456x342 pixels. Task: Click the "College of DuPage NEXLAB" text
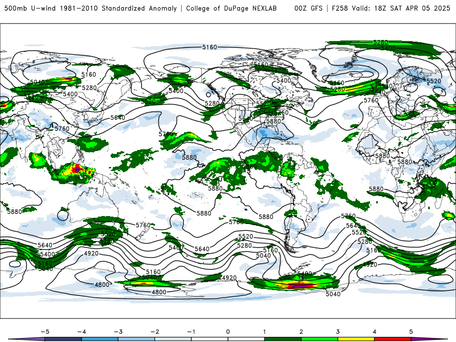(x=231, y=8)
